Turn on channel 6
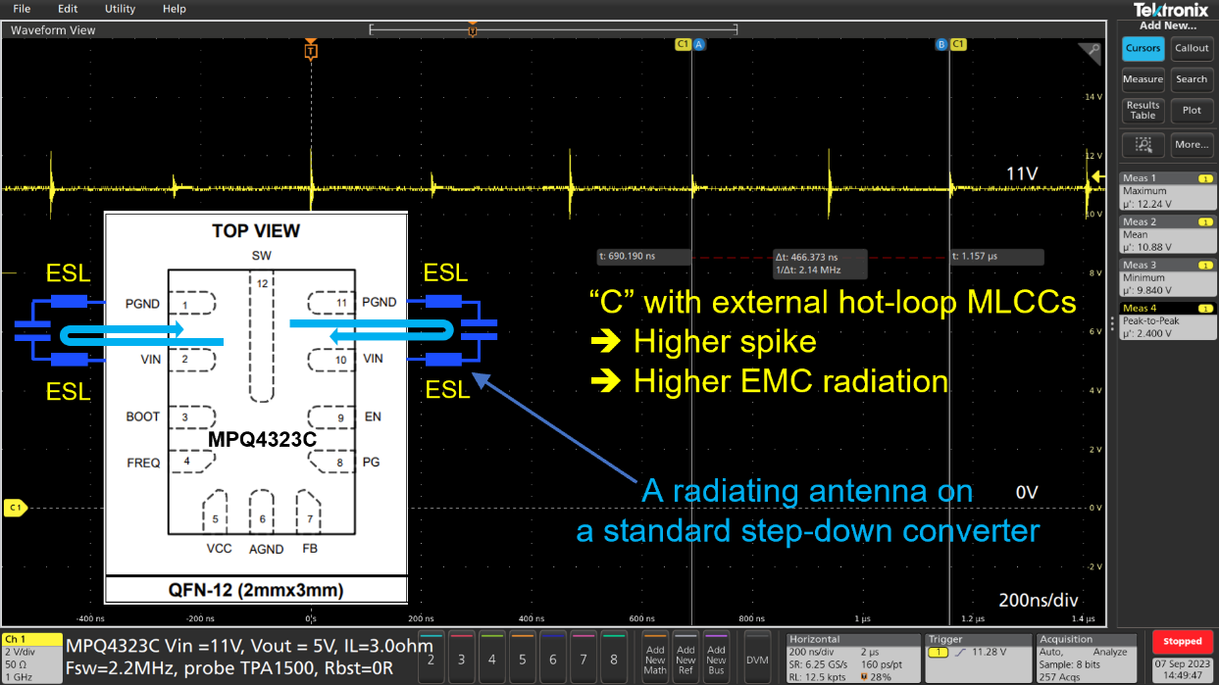This screenshot has height=685, width=1219. [x=553, y=659]
